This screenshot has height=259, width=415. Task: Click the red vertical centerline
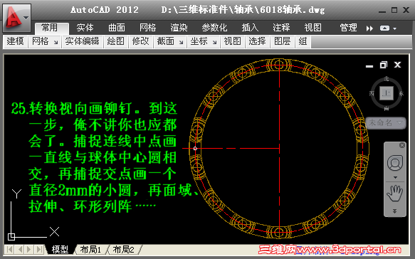click(x=280, y=148)
